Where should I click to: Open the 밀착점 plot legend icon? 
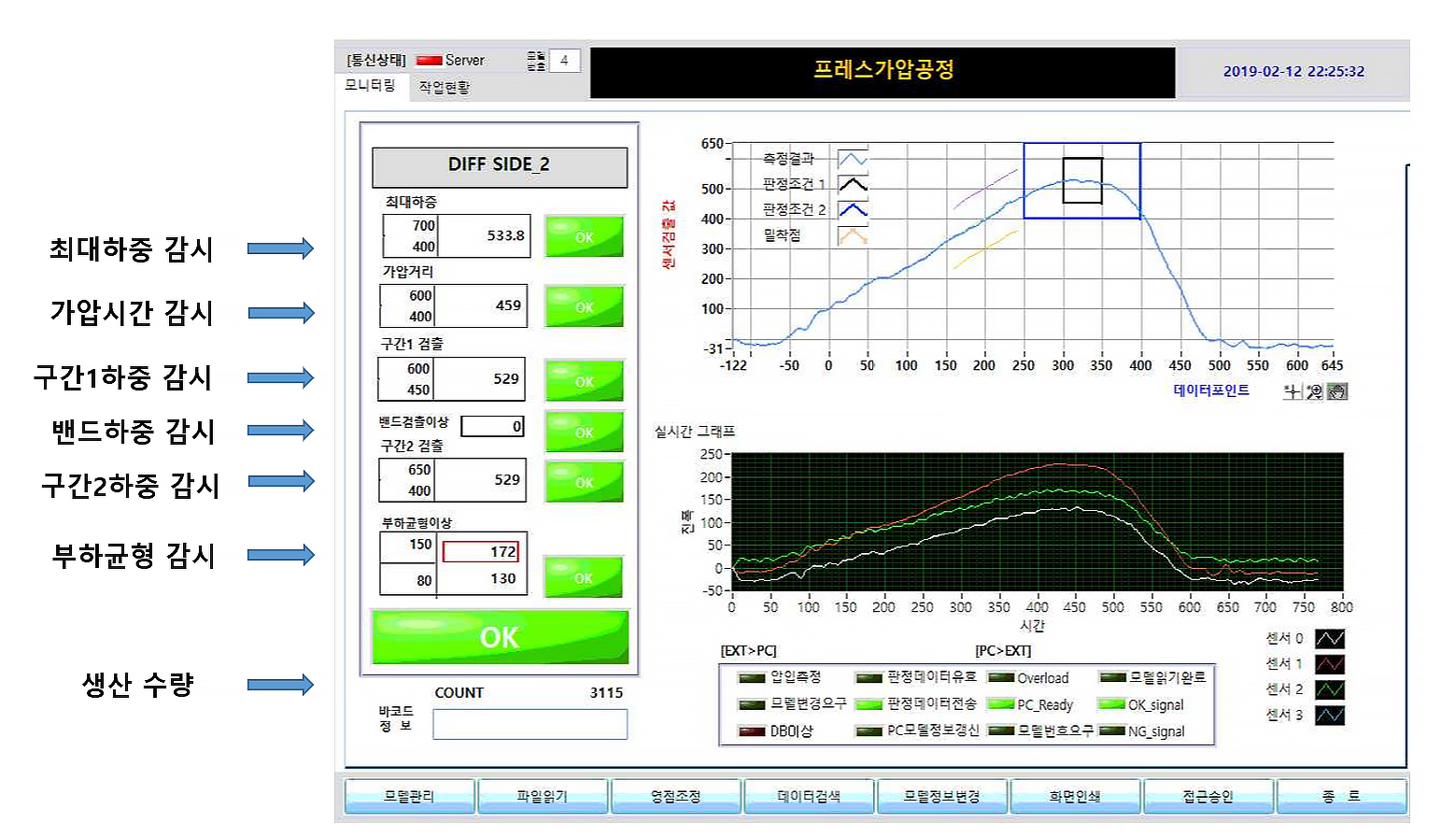[853, 235]
